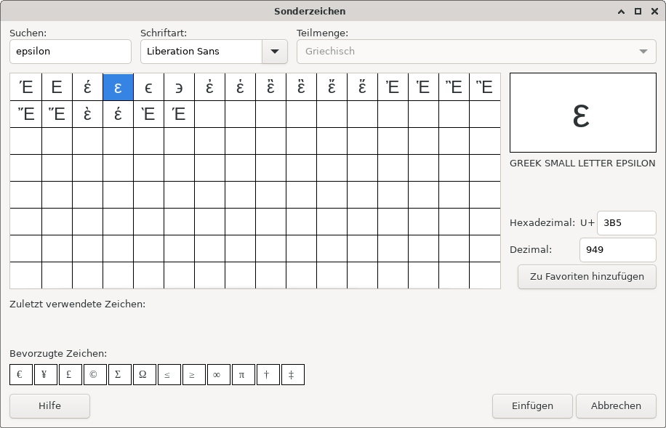The width and height of the screenshot is (666, 428).
Task: Select the lunate epsilon symbol ϵ
Action: click(148, 87)
